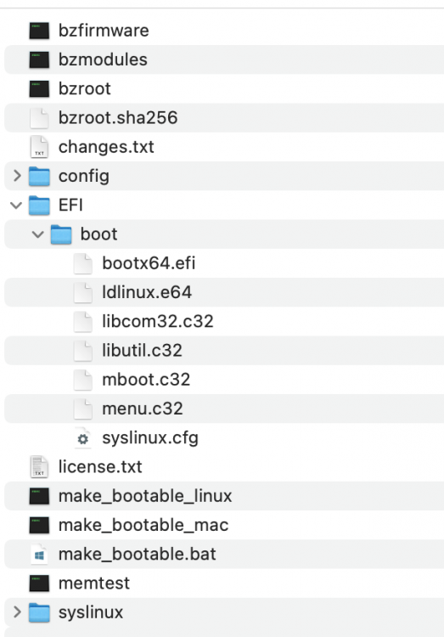The height and width of the screenshot is (637, 444).
Task: Collapse the EFI folder disclosure arrow
Action: 16,206
